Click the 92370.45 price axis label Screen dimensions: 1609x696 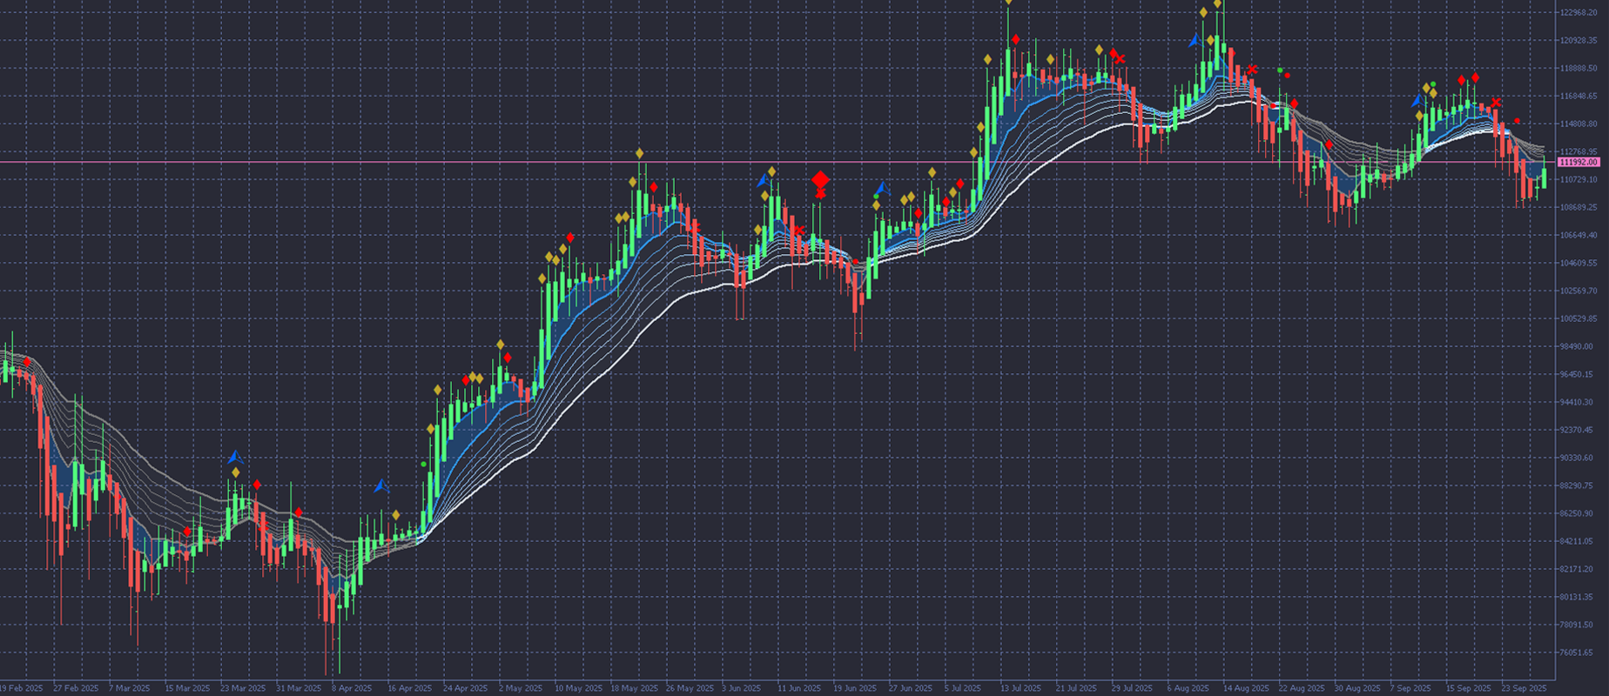tap(1577, 430)
